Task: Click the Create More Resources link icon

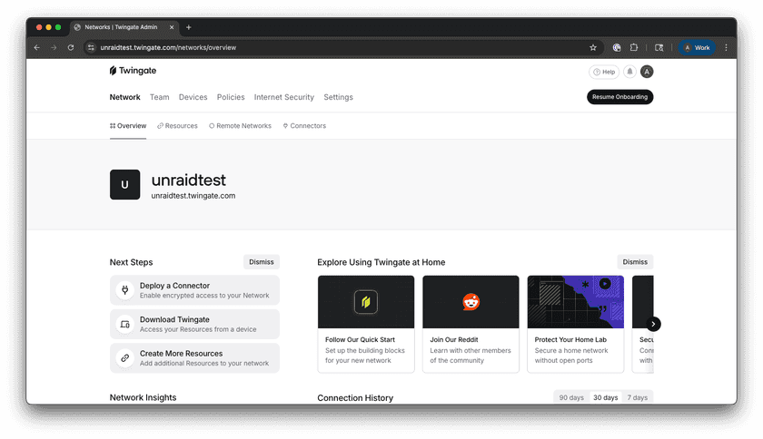Action: 124,358
